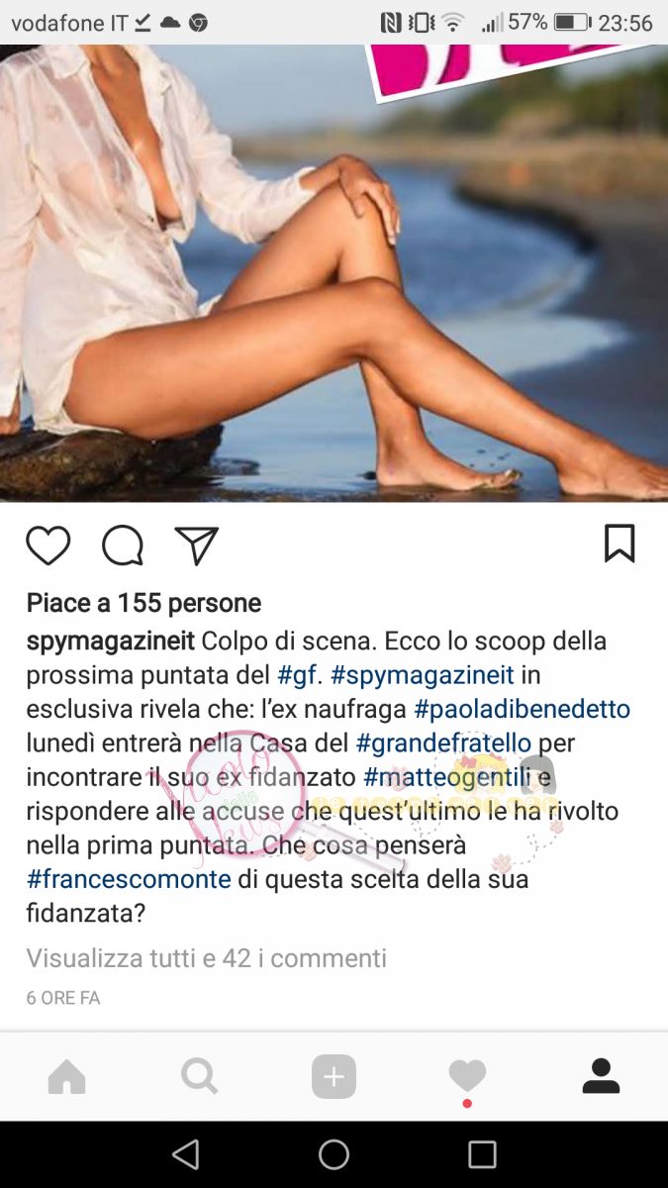Screen dimensions: 668x1188
Task: Tap the beach post photo
Action: point(334,272)
